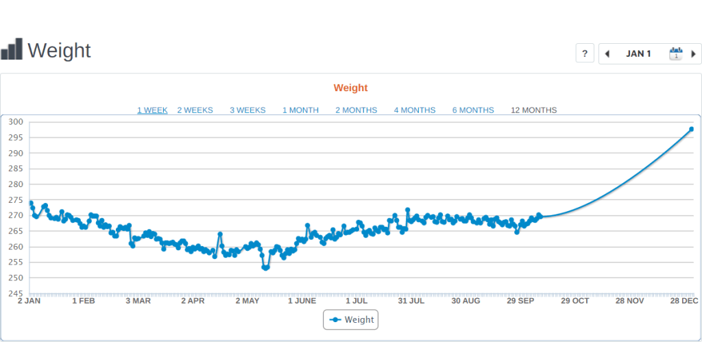Show the 3 WEEKS view

[247, 110]
